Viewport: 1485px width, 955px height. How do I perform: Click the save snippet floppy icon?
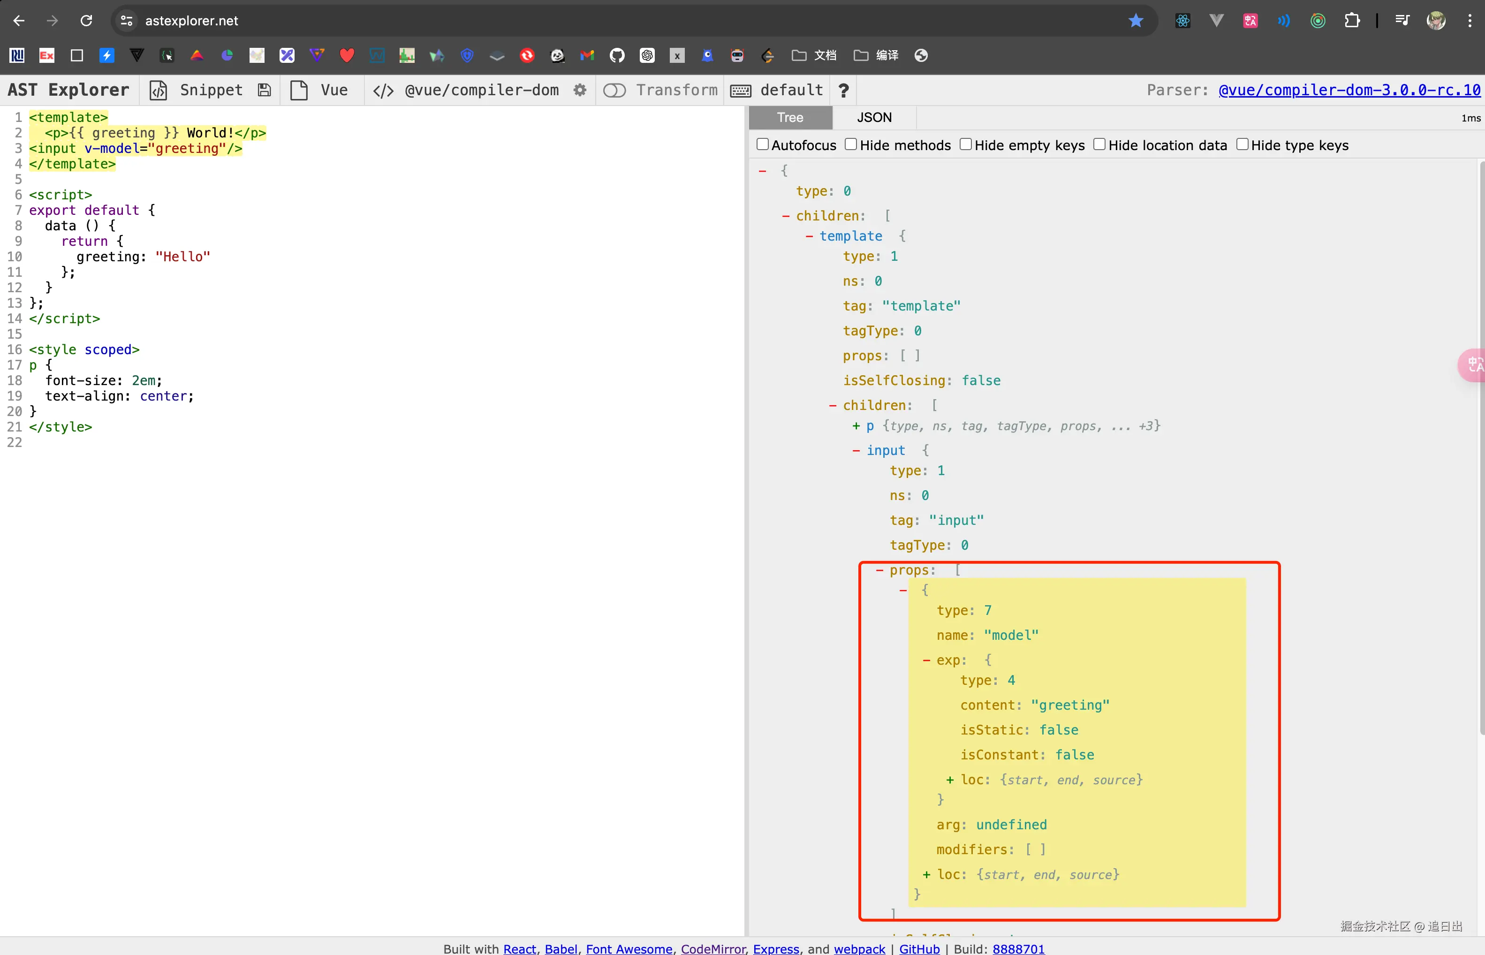[x=265, y=91]
